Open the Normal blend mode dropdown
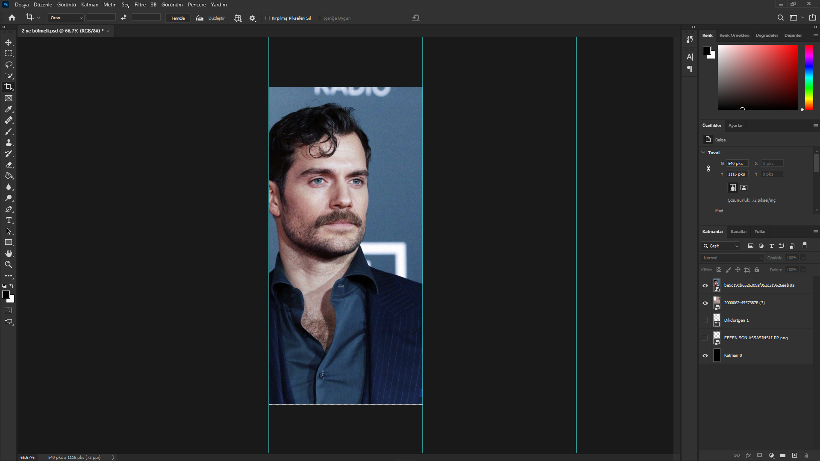The width and height of the screenshot is (820, 461). [x=732, y=258]
